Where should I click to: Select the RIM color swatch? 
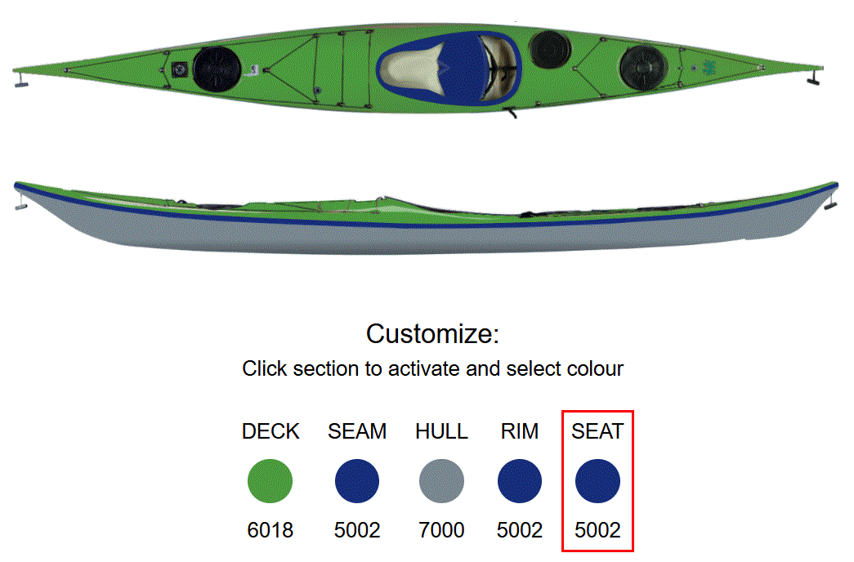coord(519,481)
